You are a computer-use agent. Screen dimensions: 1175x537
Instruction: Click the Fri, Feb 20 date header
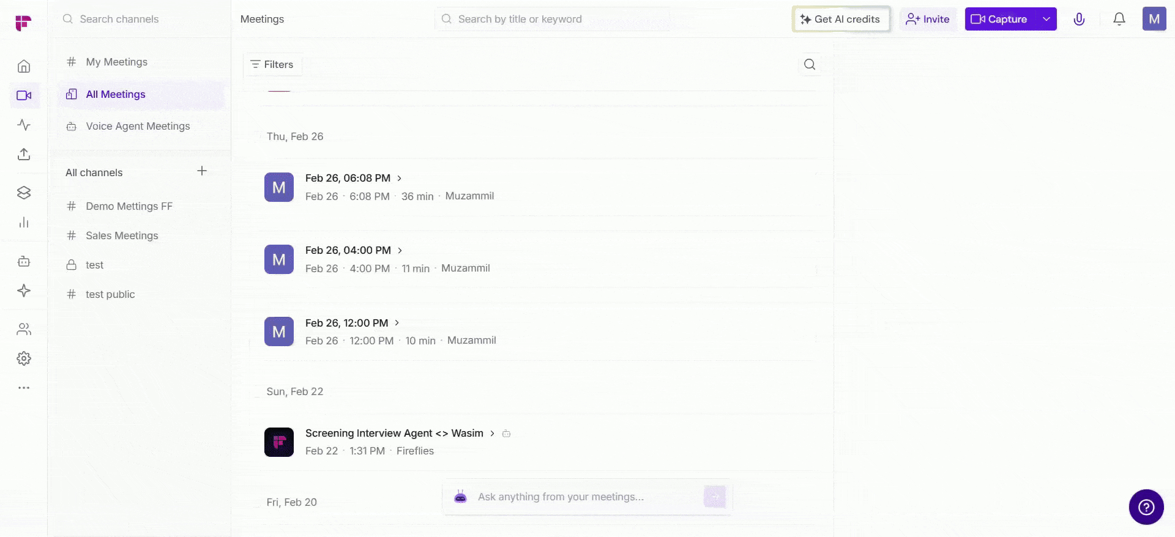click(x=292, y=502)
